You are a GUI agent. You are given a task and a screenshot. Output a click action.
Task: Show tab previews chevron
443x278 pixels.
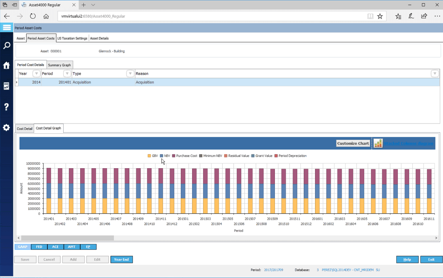point(93,5)
